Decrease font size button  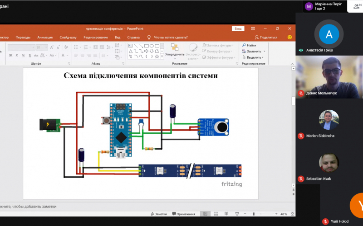pyautogui.click(x=58, y=47)
